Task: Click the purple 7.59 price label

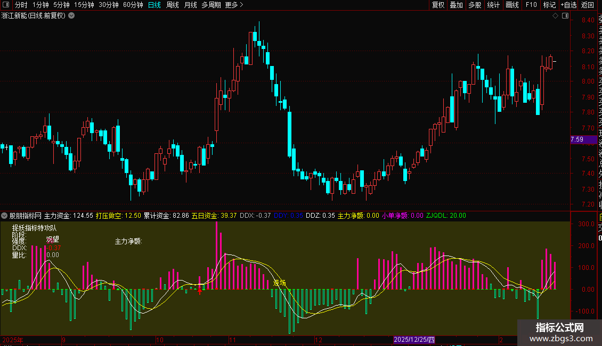Action: point(583,139)
